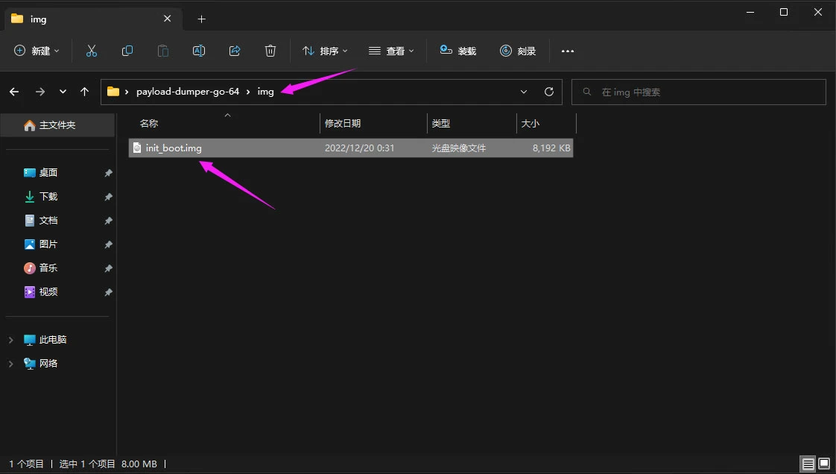This screenshot has height=474, width=836.
Task: Go back with the left arrow
Action: (x=14, y=92)
